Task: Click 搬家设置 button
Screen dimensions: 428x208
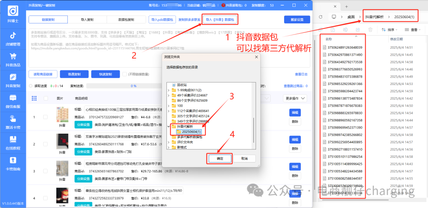Action: [297, 20]
